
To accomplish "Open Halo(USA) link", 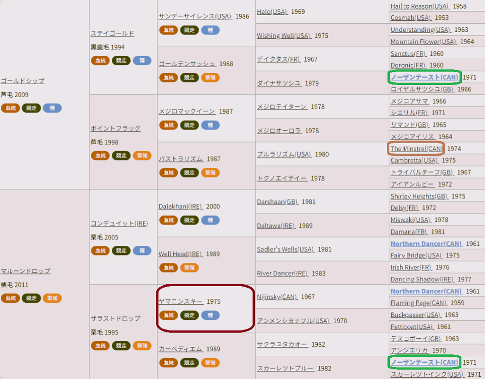I will pyautogui.click(x=272, y=12).
